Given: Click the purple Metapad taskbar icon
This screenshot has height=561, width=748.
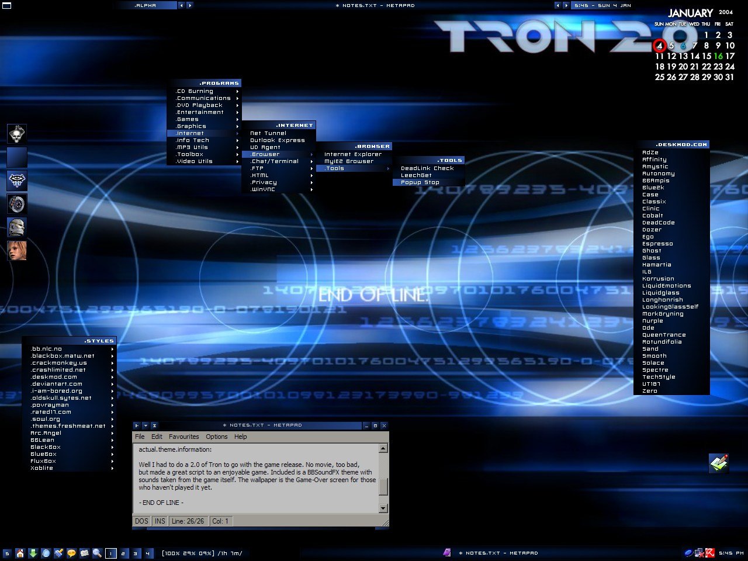Looking at the screenshot, I should [x=447, y=552].
